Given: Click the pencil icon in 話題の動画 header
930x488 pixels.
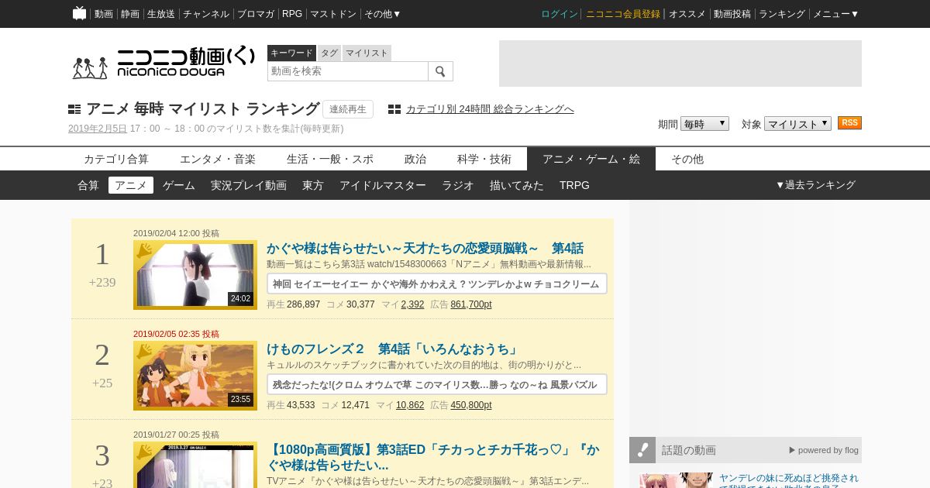Looking at the screenshot, I should pyautogui.click(x=642, y=450).
